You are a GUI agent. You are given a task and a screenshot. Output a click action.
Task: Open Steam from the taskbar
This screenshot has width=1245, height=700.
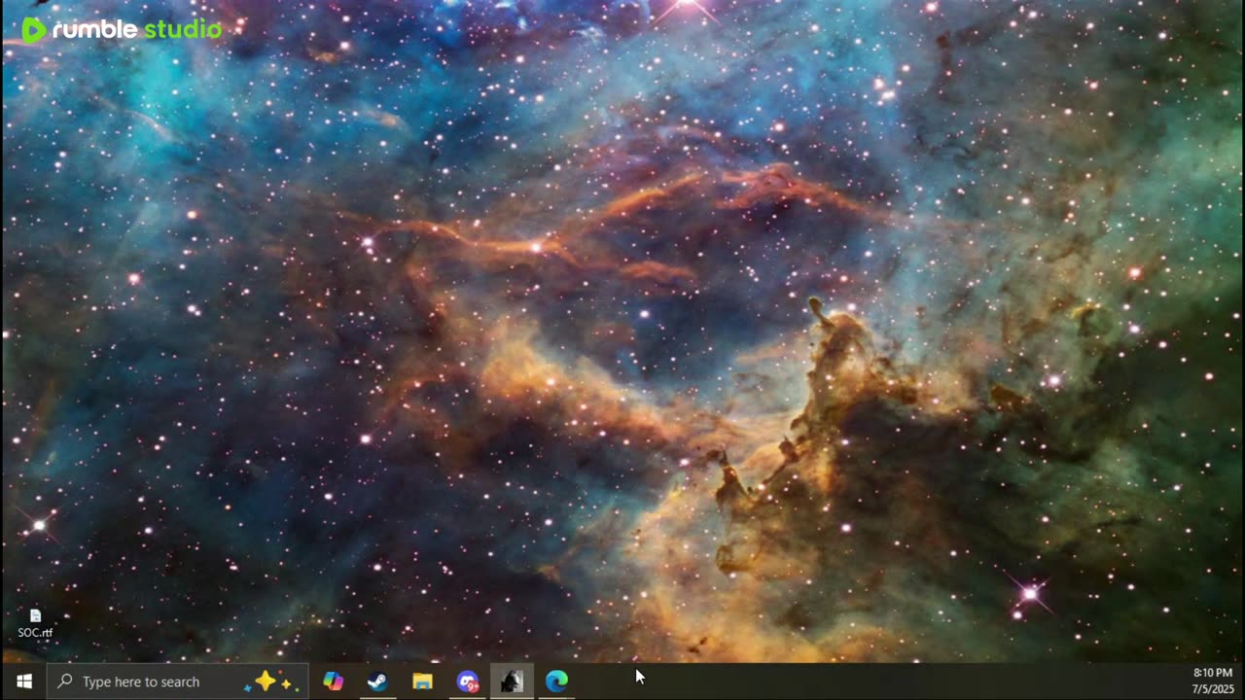pyautogui.click(x=377, y=682)
